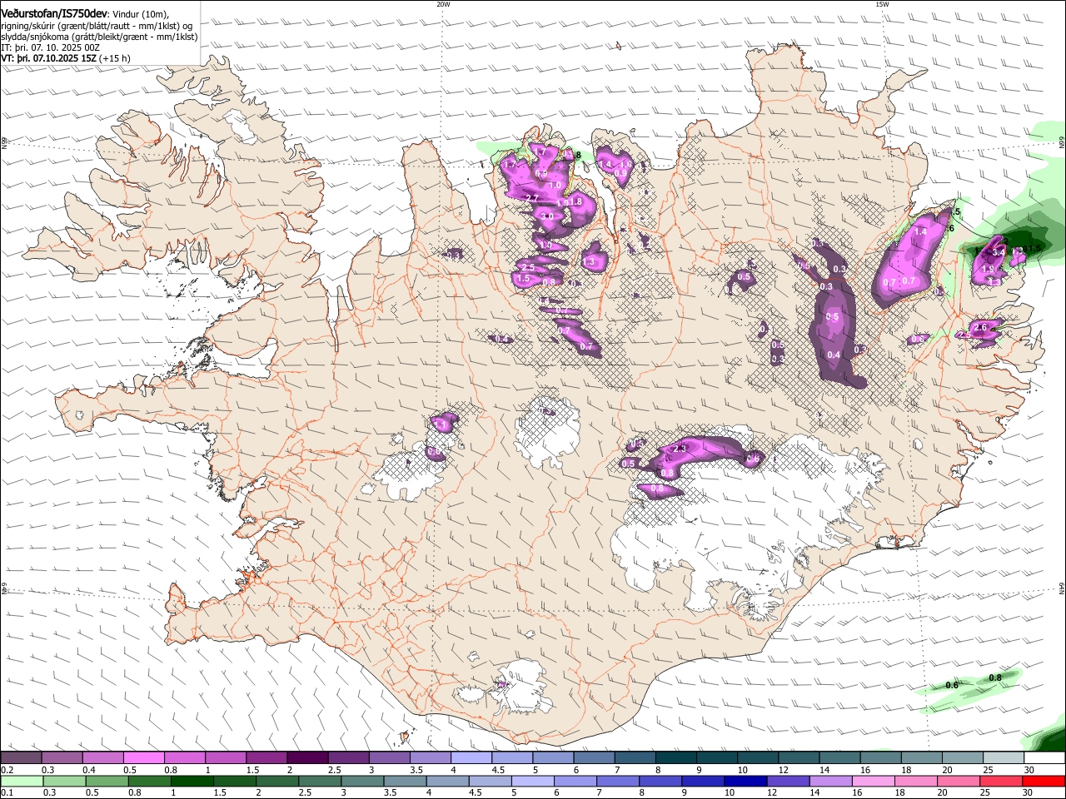Image resolution: width=1066 pixels, height=799 pixels.
Task: Click the darkest purple 2 swatch in the upper legend row
Action: click(306, 758)
